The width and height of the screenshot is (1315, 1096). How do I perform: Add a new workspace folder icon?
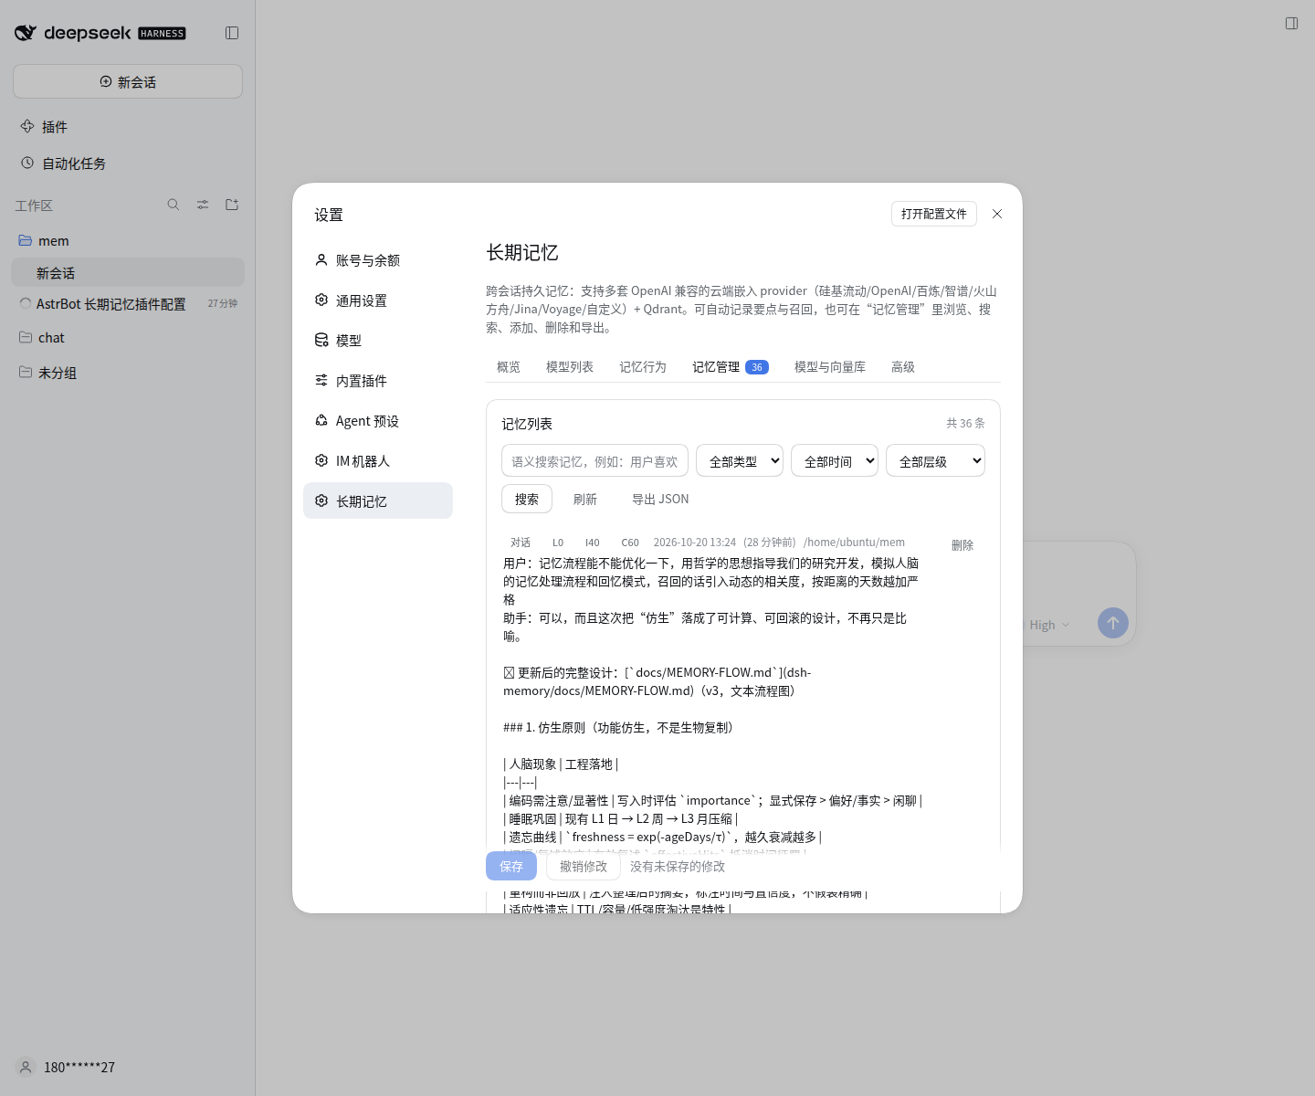(x=232, y=205)
